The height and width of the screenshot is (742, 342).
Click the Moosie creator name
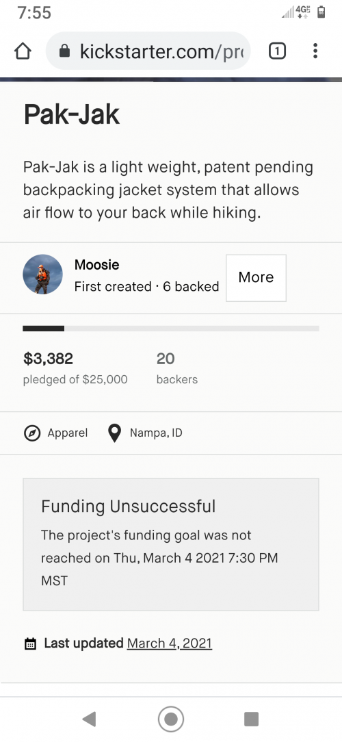96,265
